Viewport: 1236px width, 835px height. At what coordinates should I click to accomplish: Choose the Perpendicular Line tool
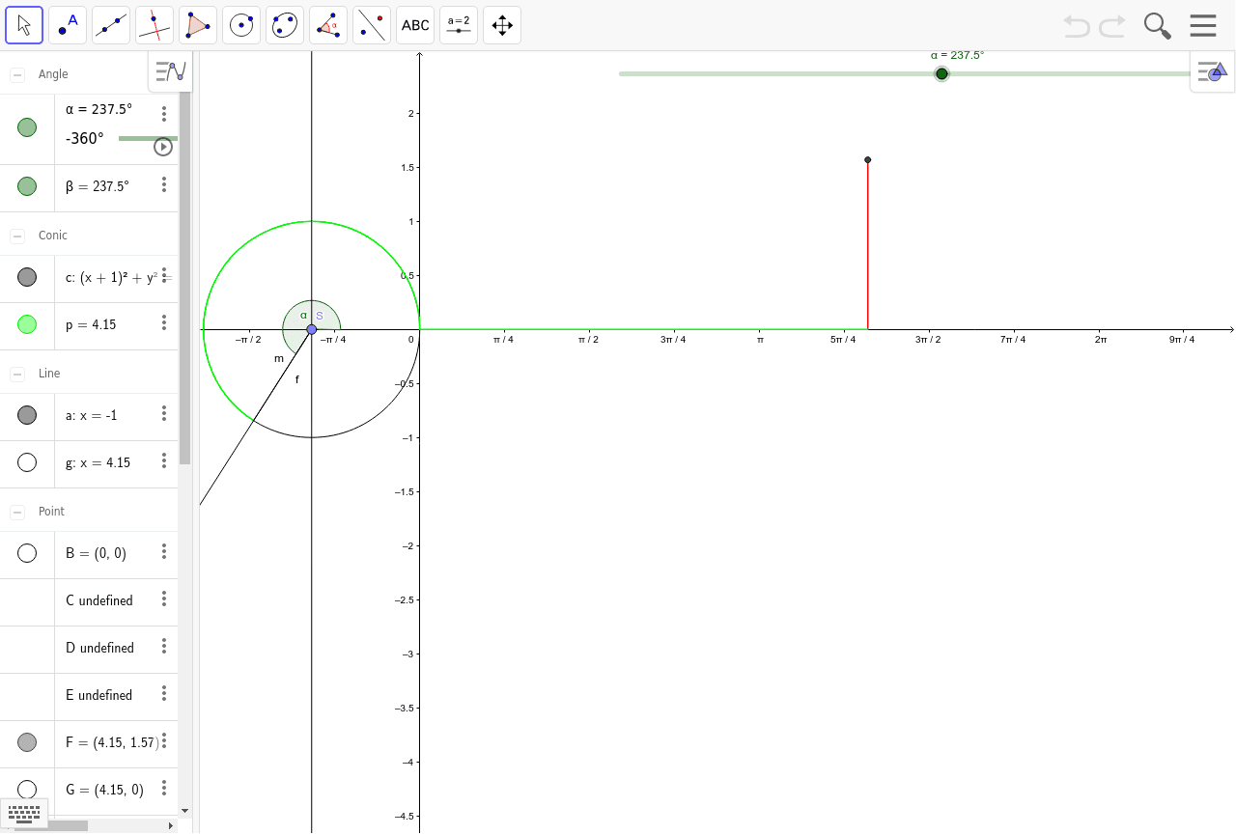tap(154, 25)
